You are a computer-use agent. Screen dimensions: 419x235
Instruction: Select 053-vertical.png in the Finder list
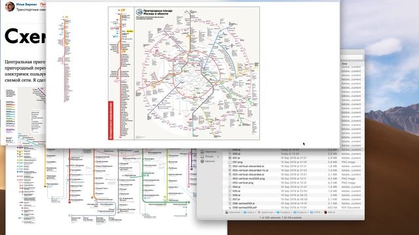tap(243, 183)
